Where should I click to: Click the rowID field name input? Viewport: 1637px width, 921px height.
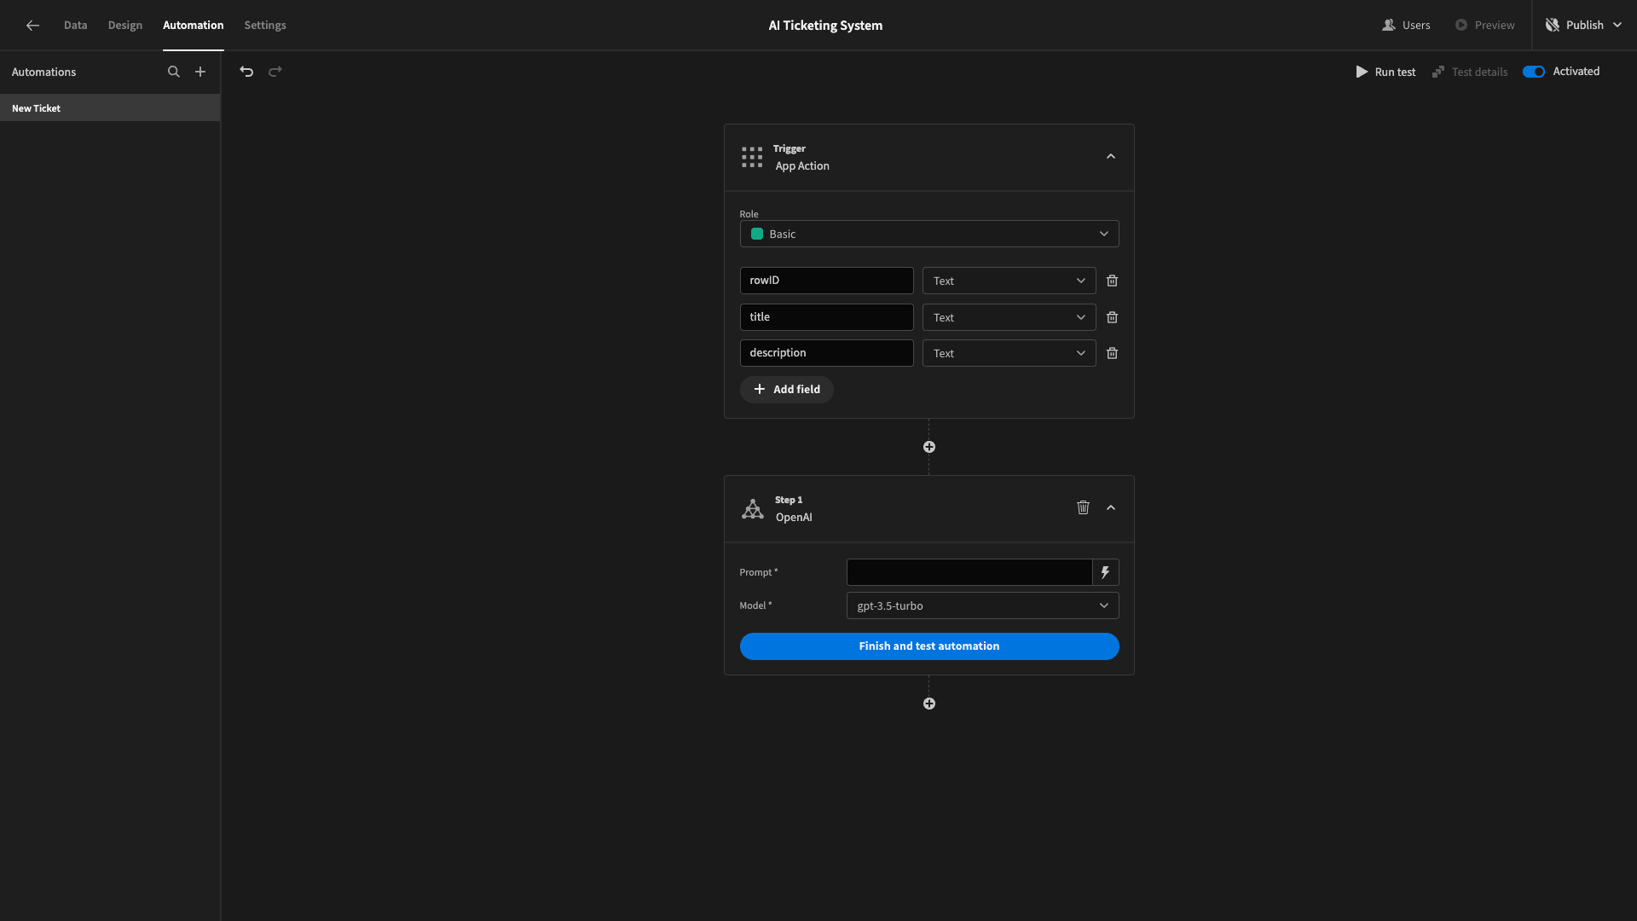point(826,281)
